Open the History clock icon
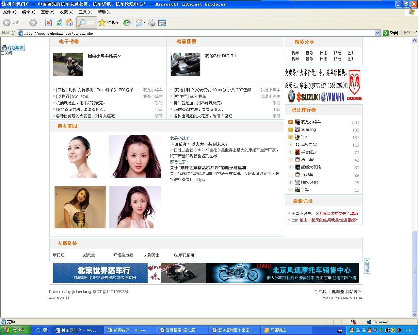Image resolution: width=418 pixels, height=335 pixels. click(x=127, y=23)
